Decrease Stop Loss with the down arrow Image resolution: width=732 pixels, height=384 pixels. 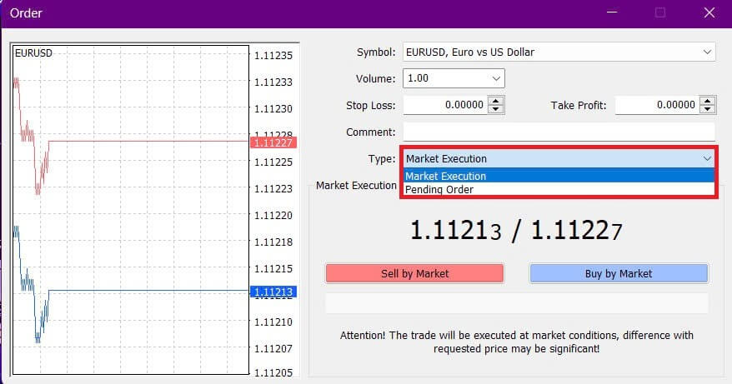click(x=496, y=109)
